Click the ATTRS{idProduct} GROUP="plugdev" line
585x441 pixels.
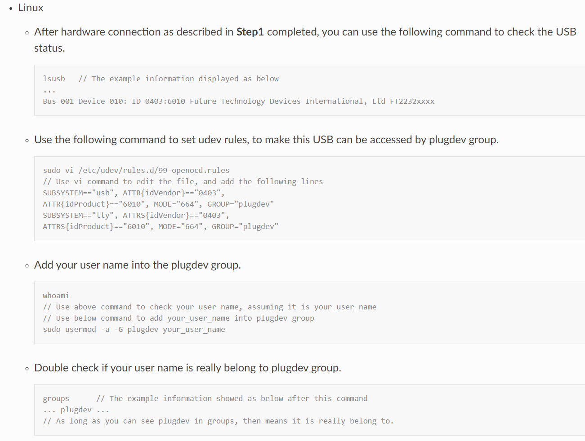coord(161,226)
